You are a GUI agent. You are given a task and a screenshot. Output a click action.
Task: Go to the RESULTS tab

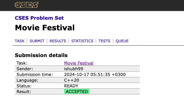pyautogui.click(x=58, y=41)
